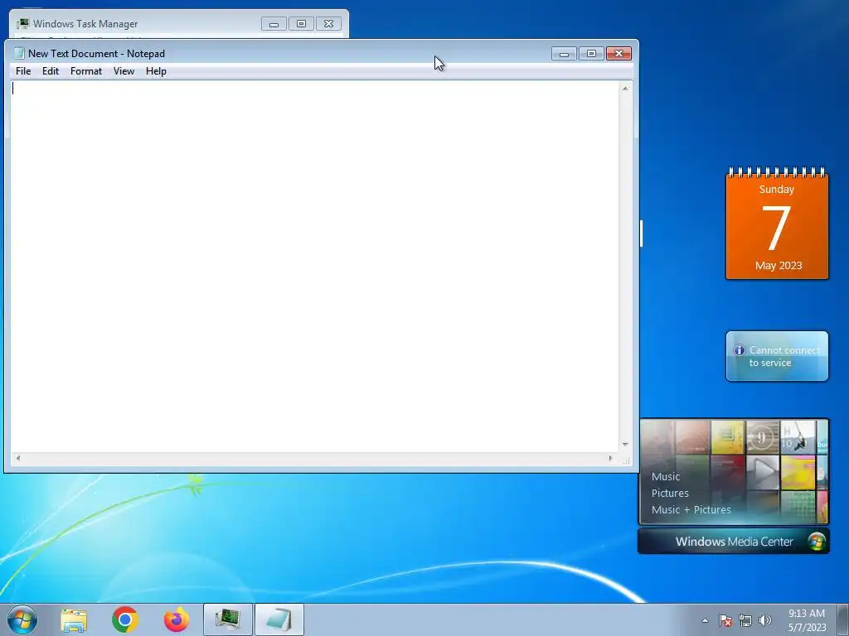Click the calendar gadget showing Sunday 7
Viewport: 849px width, 636px height.
777,224
